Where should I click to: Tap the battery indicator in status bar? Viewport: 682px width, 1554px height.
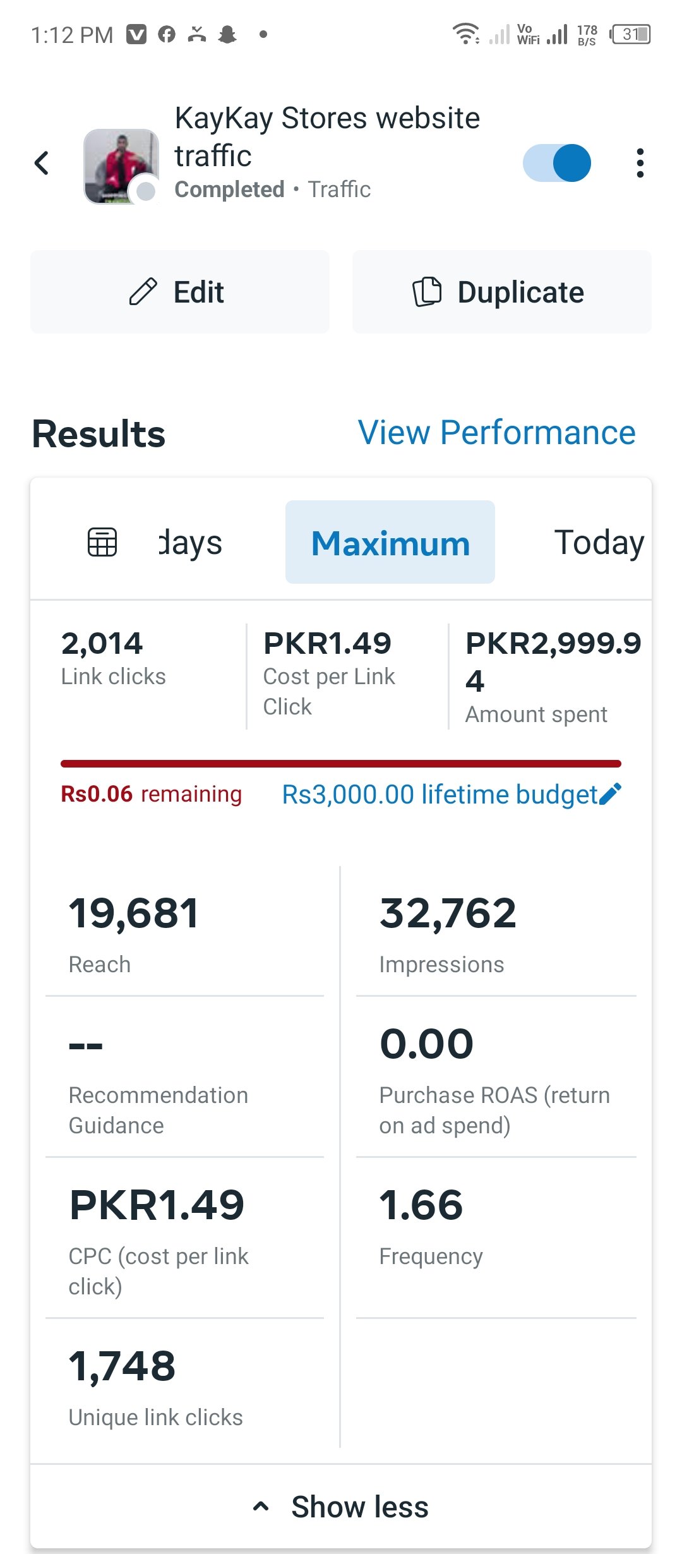pos(630,34)
